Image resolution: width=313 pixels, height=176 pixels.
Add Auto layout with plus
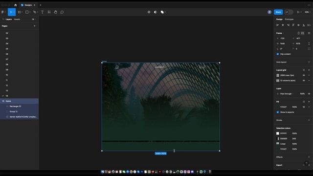(309, 62)
